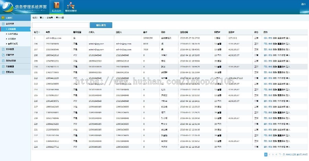The image size is (309, 161).
Task: Open 后台首页 book icon in header
Action: pyautogui.click(x=57, y=5)
